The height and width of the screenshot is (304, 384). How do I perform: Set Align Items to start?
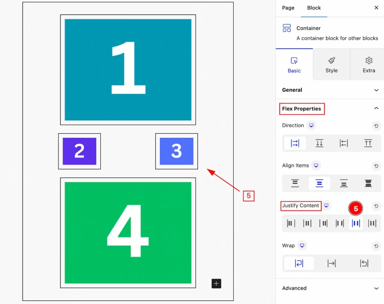point(295,183)
